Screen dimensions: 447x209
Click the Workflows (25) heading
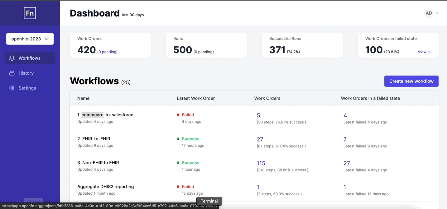click(x=100, y=81)
